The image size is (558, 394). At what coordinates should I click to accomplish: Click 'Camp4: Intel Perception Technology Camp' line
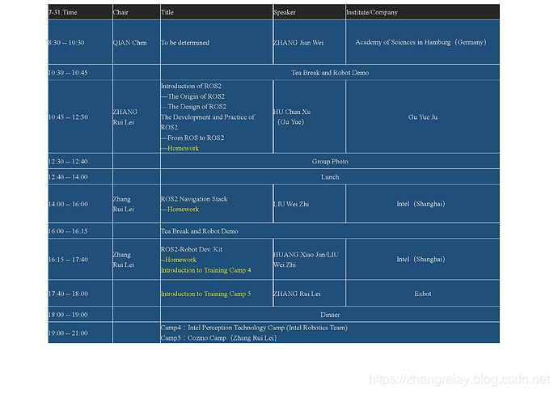(x=254, y=328)
